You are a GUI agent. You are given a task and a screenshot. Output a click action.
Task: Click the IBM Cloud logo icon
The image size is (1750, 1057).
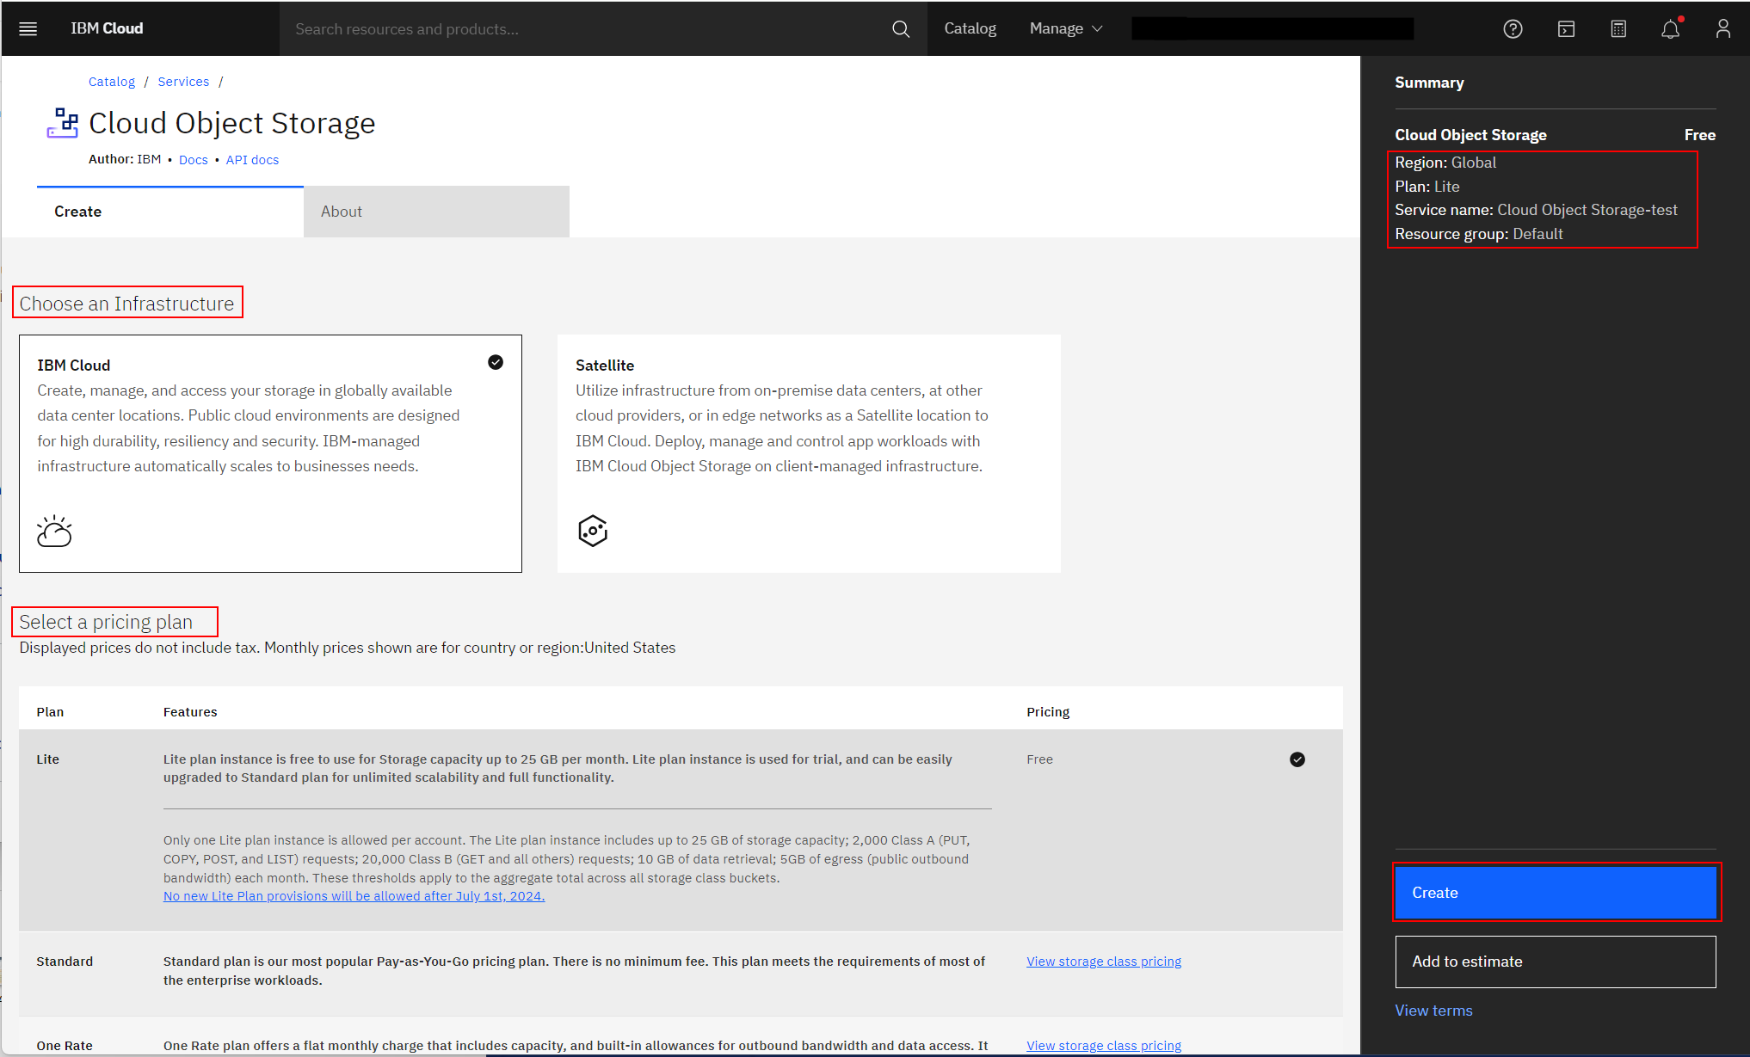pyautogui.click(x=108, y=28)
